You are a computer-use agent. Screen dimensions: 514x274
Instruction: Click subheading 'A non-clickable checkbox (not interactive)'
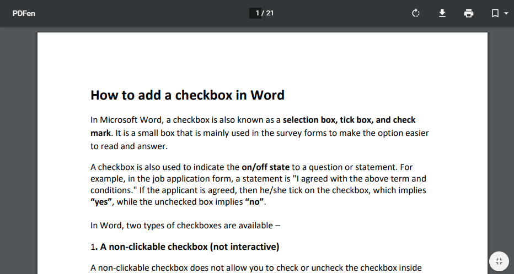coord(190,246)
